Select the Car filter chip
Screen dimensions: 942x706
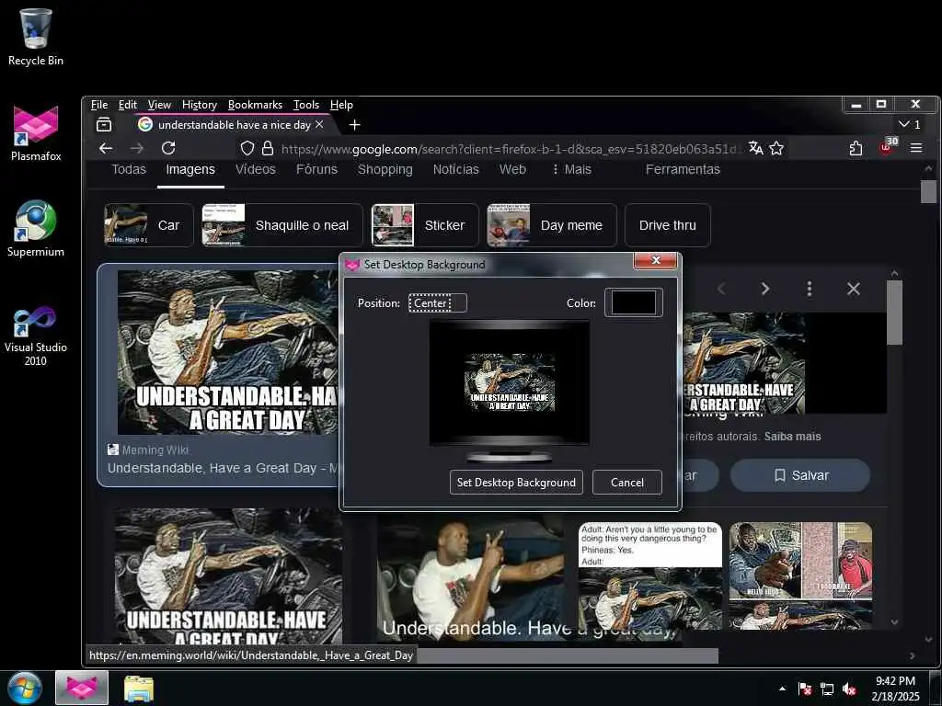(x=148, y=225)
